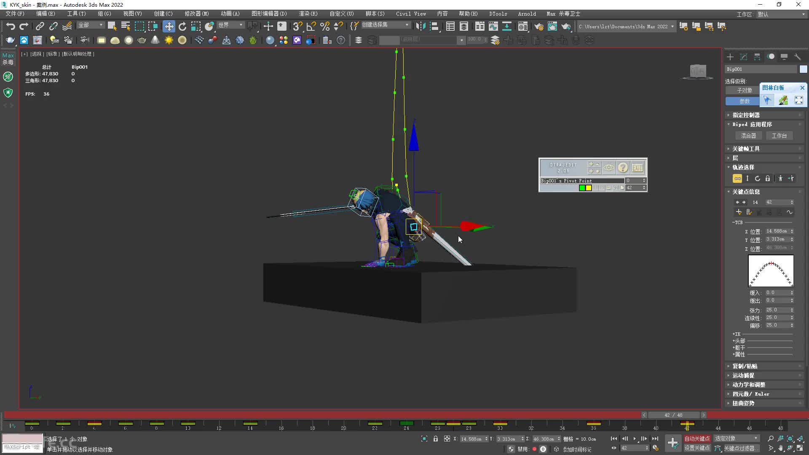Open the Utilities wrench panel tab
The image size is (809, 455).
pyautogui.click(x=798, y=57)
